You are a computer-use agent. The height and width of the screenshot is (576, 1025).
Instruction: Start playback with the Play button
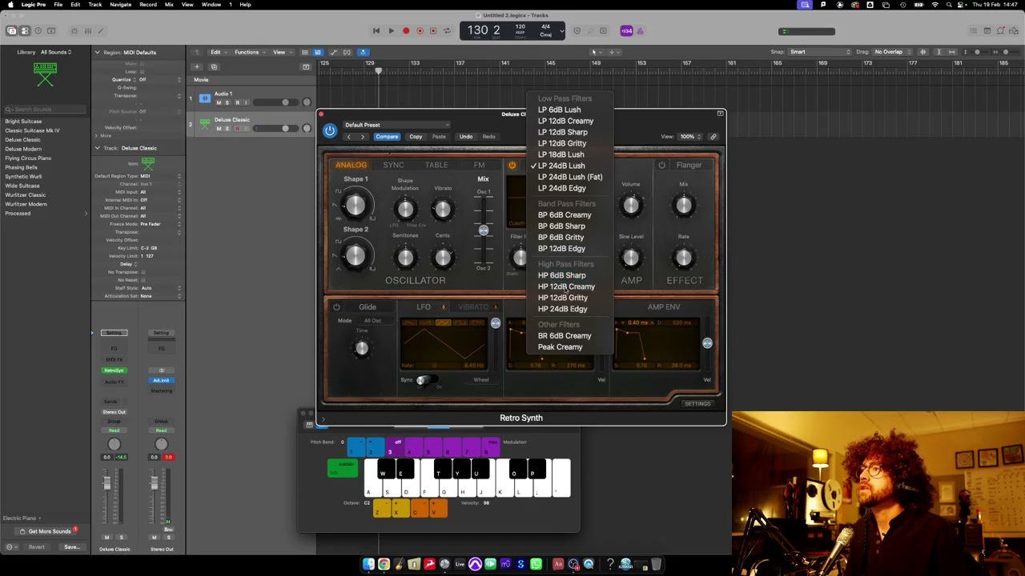pos(391,31)
